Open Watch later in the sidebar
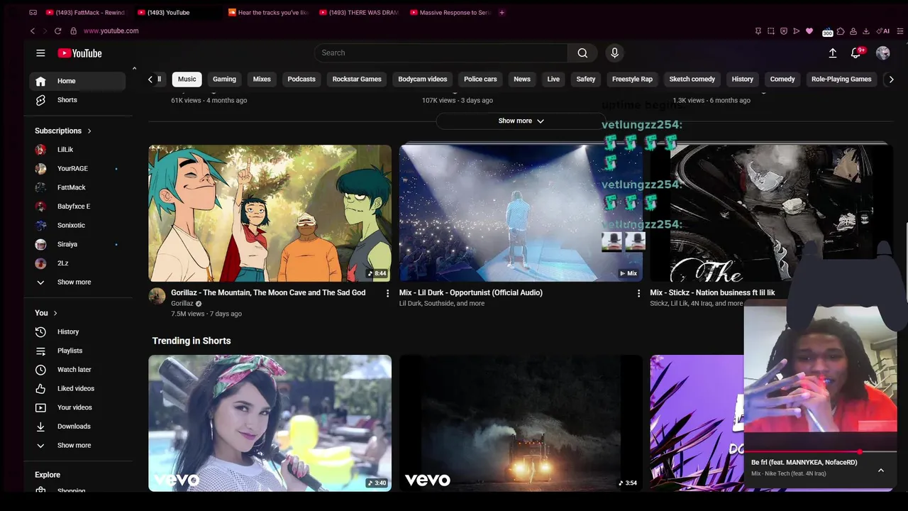 [77, 370]
